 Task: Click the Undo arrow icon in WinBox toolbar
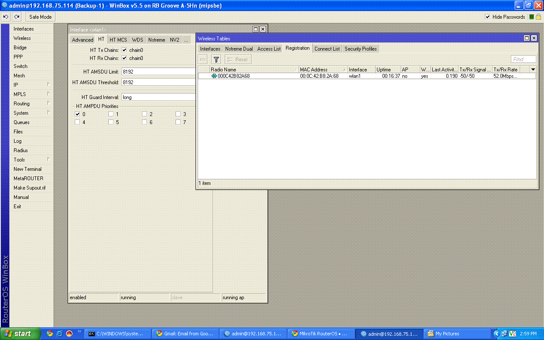pos(6,17)
